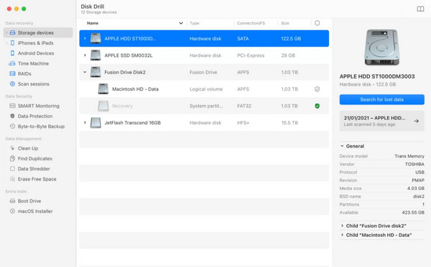Image resolution: width=431 pixels, height=267 pixels.
Task: Click the Boot Drive icon
Action: (x=12, y=201)
